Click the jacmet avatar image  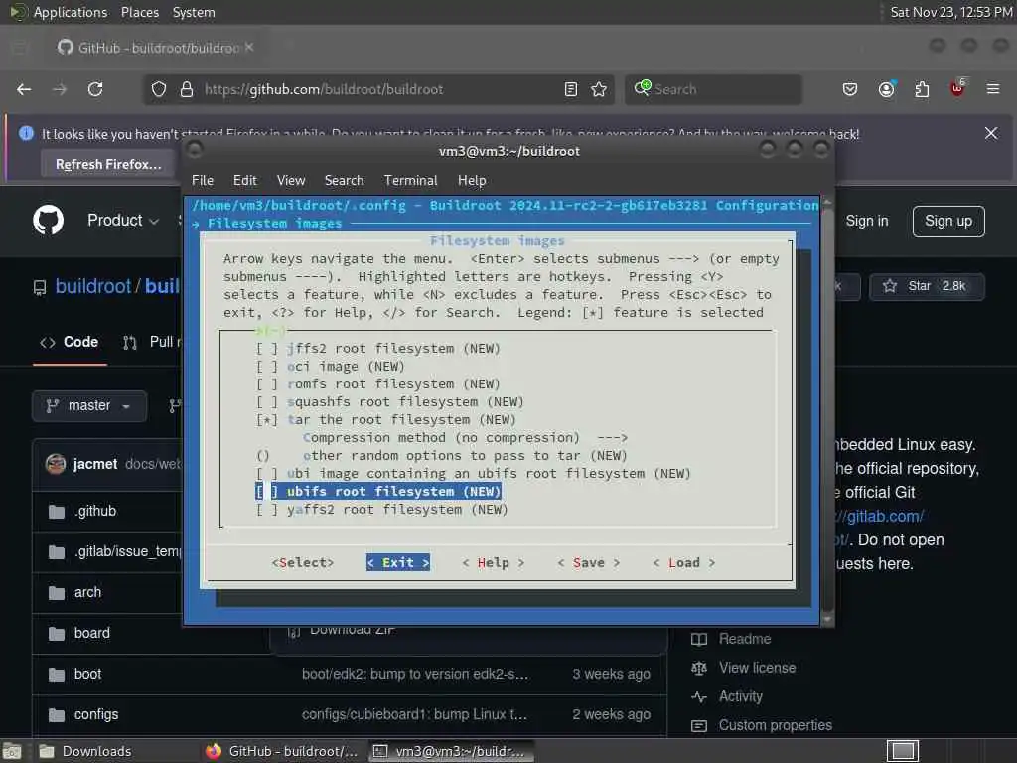(56, 464)
